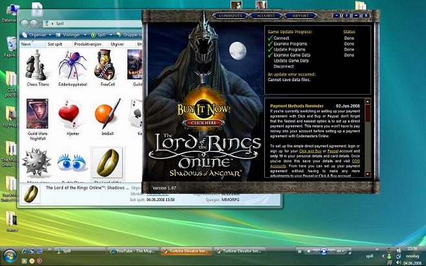Sort by the Produktversjon column header
Viewport: 426px width, 266px height.
90,44
